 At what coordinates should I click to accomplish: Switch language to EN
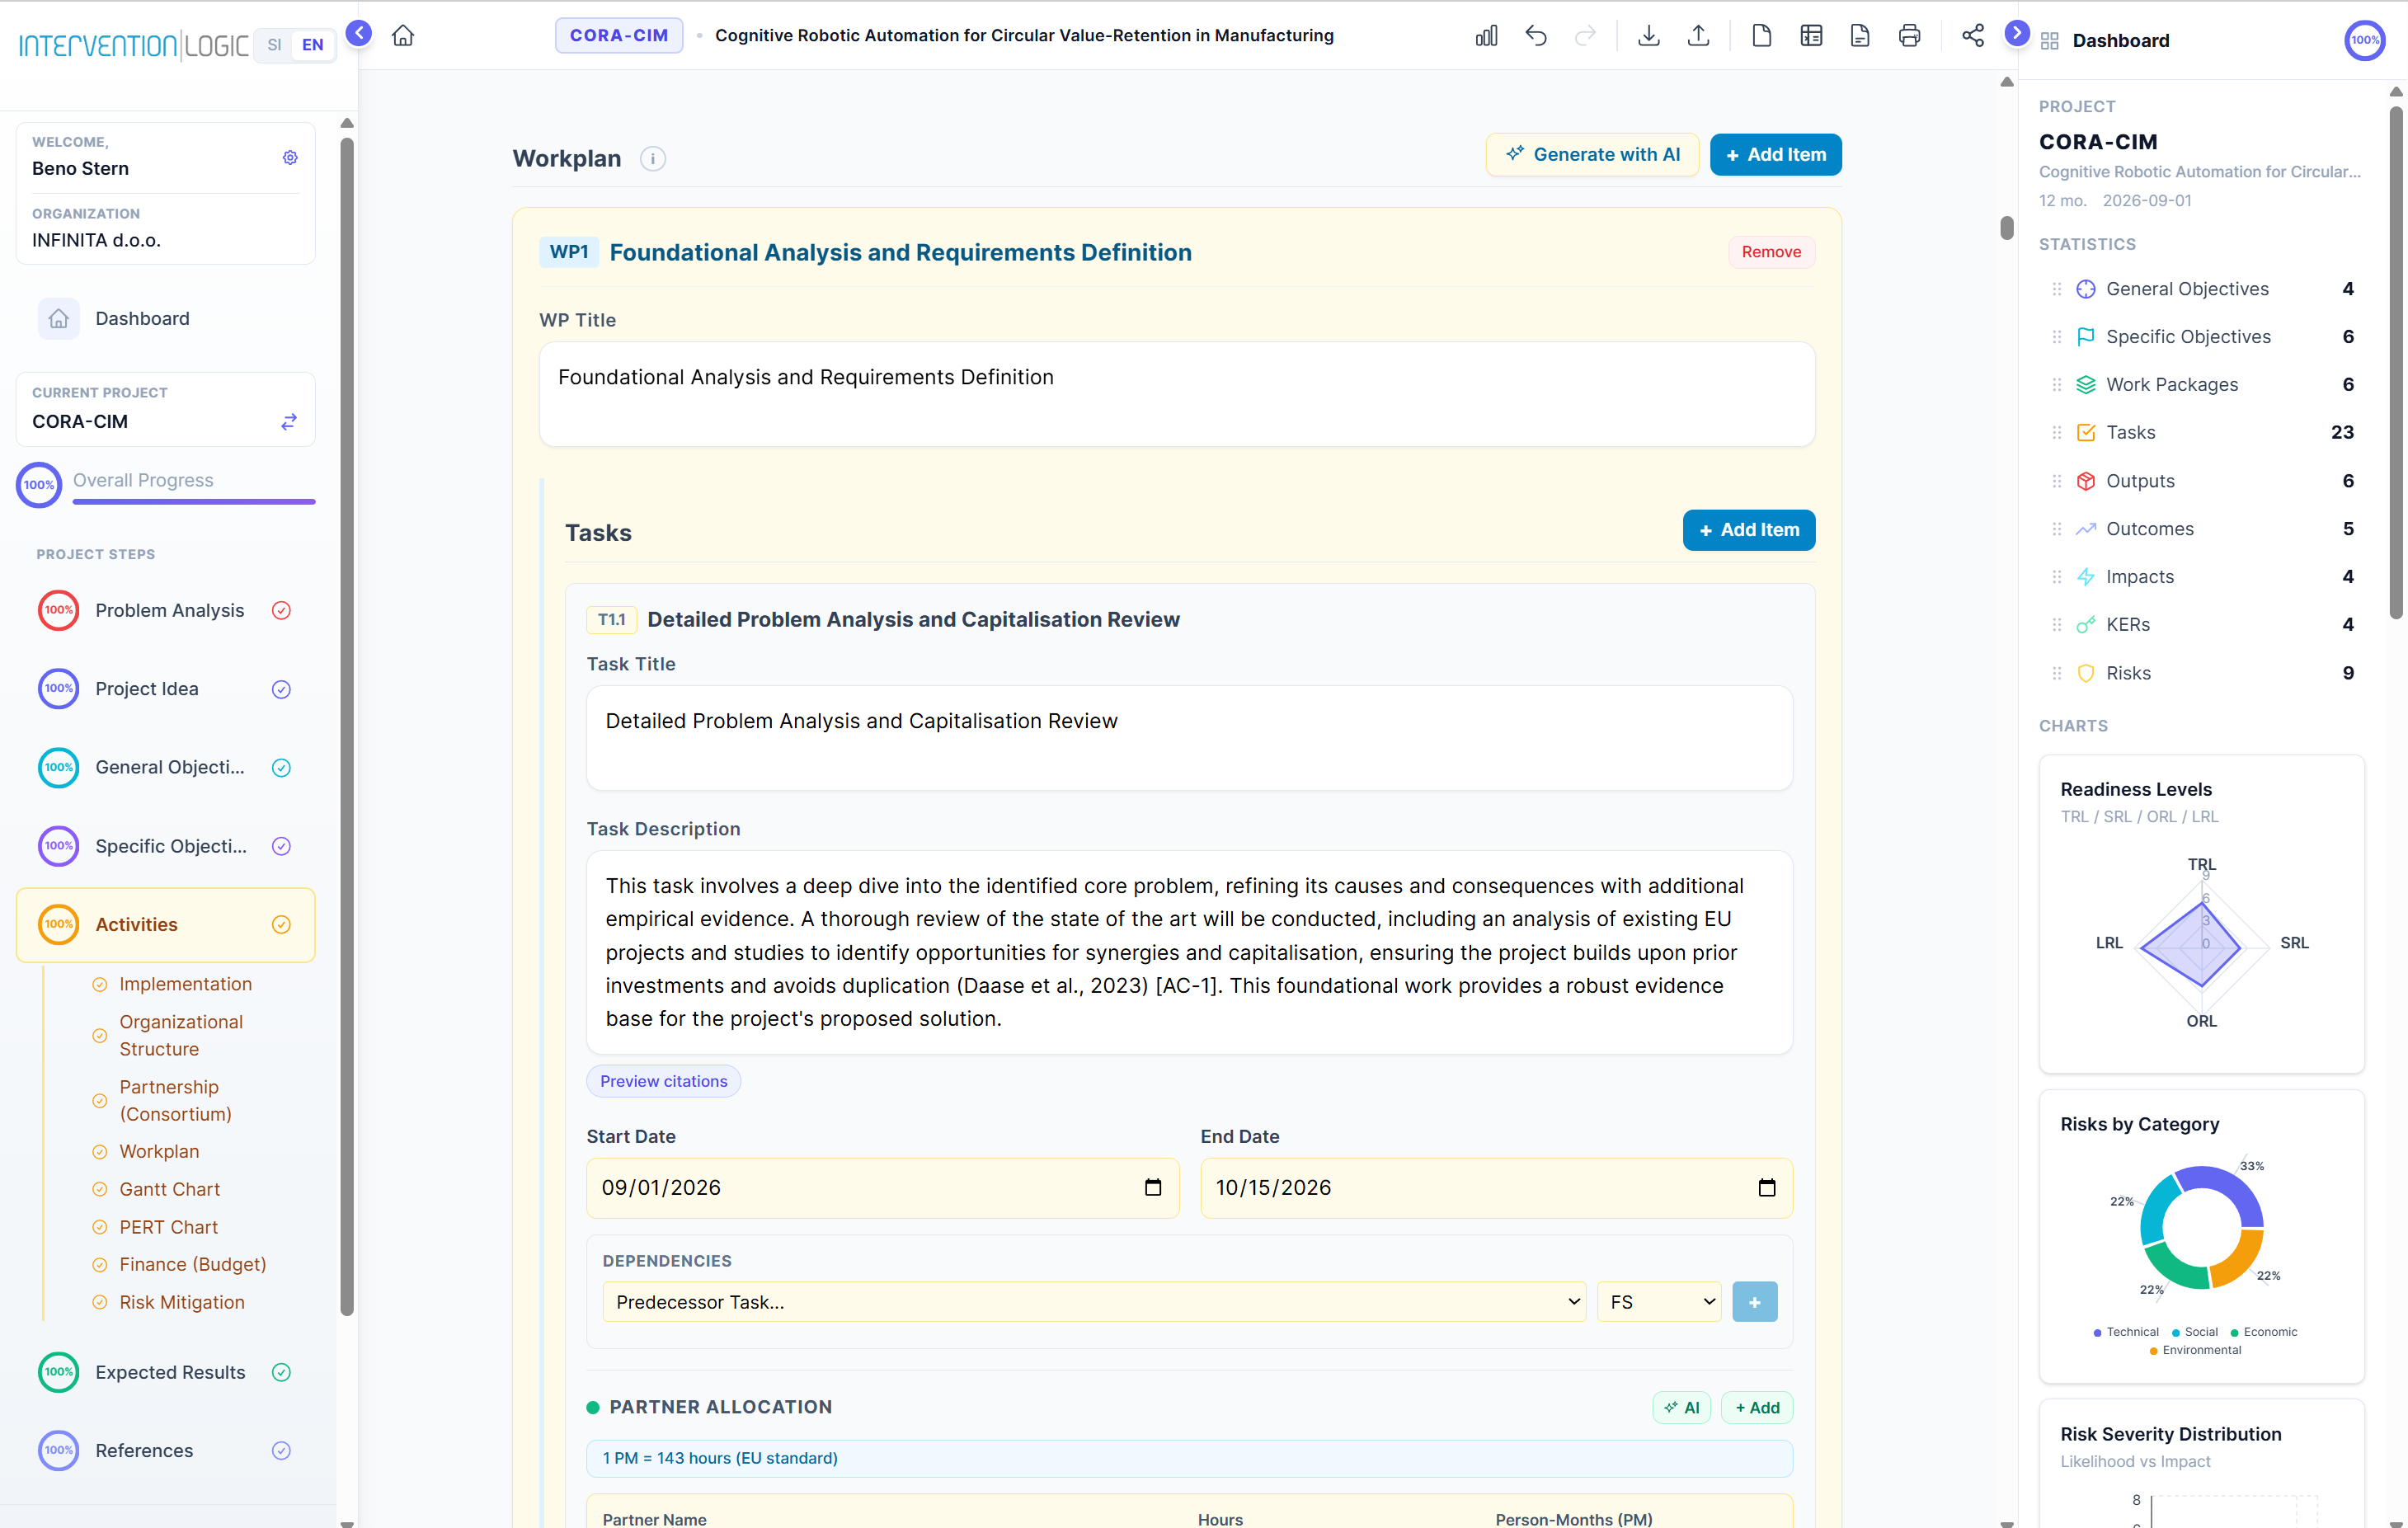pyautogui.click(x=313, y=45)
